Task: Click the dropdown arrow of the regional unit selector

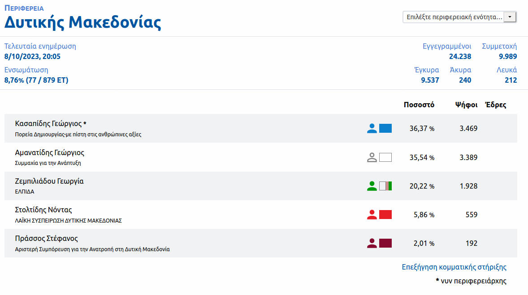Action: (510, 17)
